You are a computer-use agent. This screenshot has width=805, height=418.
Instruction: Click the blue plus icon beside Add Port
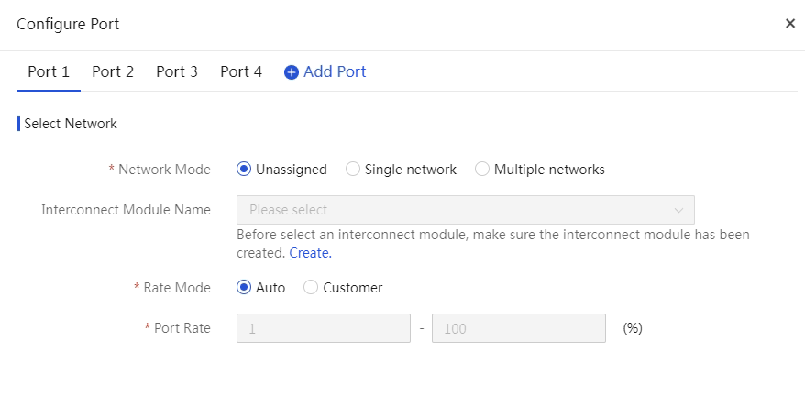click(291, 72)
